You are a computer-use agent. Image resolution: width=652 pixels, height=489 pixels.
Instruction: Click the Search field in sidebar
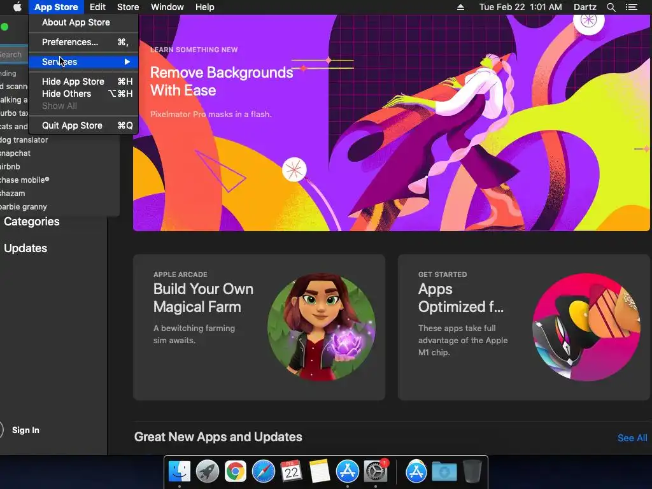[x=14, y=55]
